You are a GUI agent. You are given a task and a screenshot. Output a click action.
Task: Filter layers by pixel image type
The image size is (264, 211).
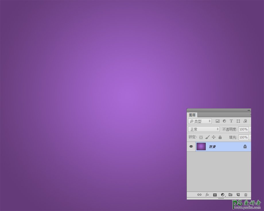[218, 121]
